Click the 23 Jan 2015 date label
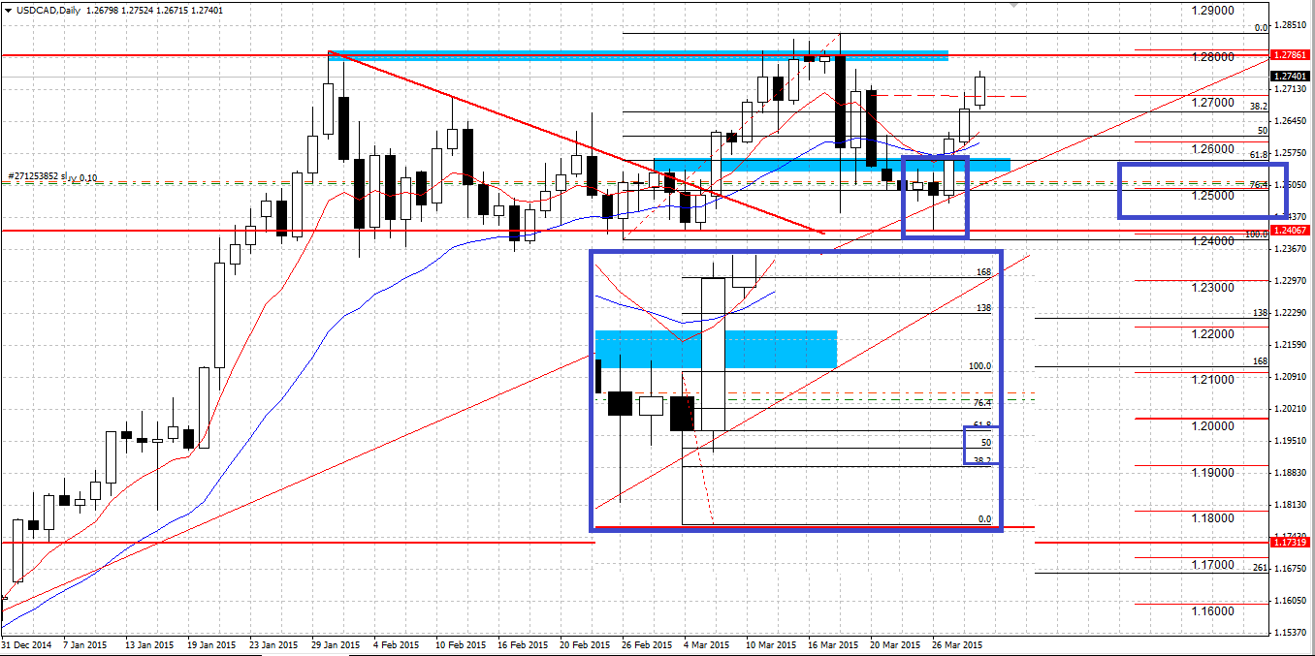Image resolution: width=1315 pixels, height=656 pixels. [x=275, y=644]
